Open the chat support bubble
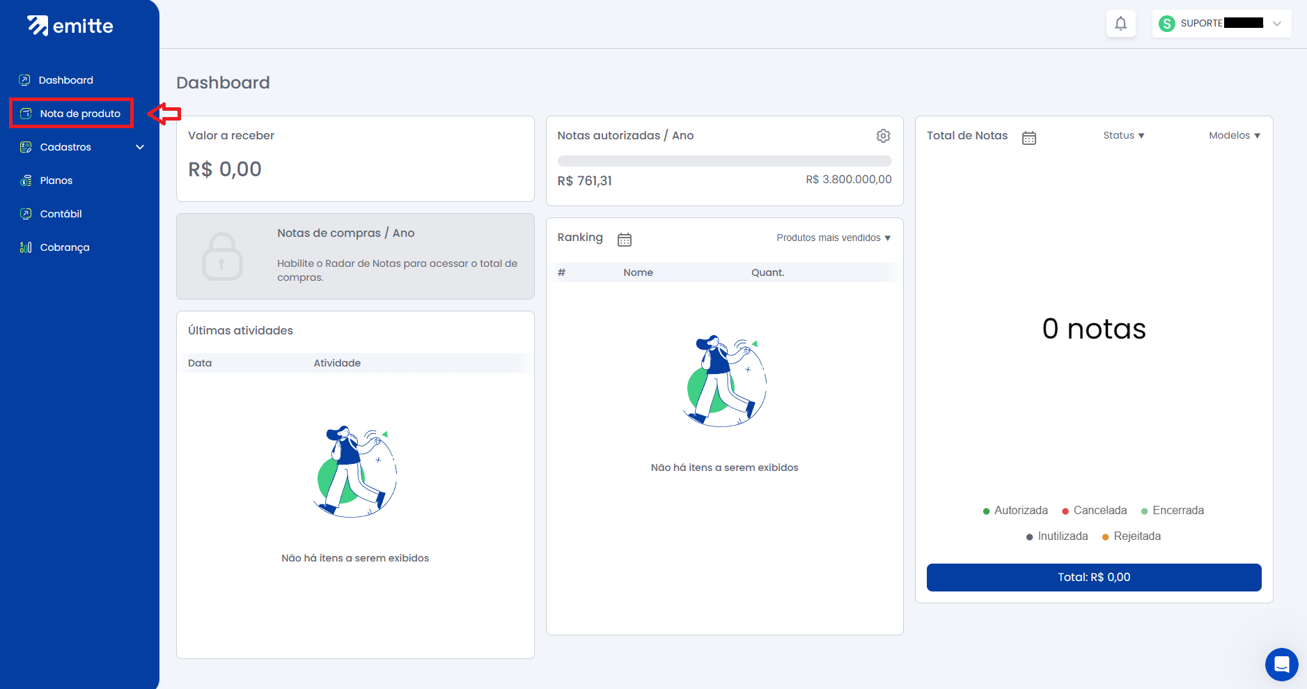This screenshot has width=1307, height=689. pos(1281,664)
